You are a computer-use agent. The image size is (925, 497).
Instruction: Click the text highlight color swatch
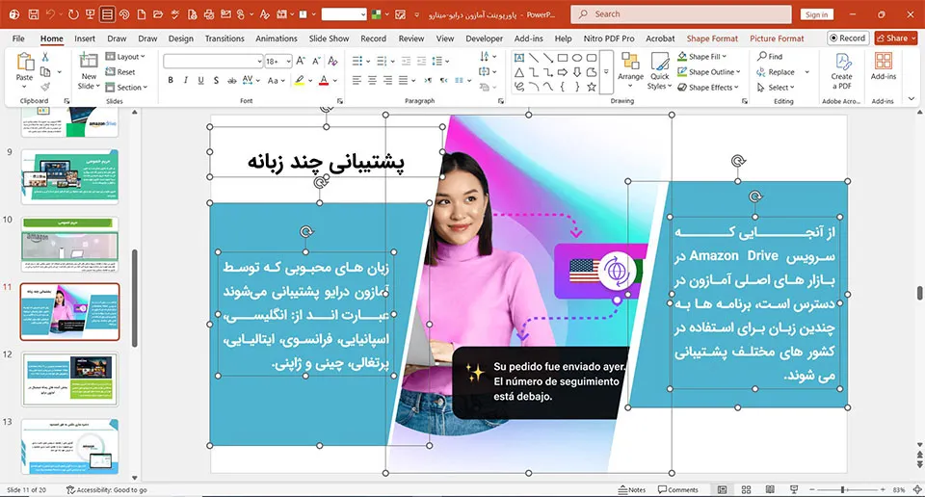[300, 80]
